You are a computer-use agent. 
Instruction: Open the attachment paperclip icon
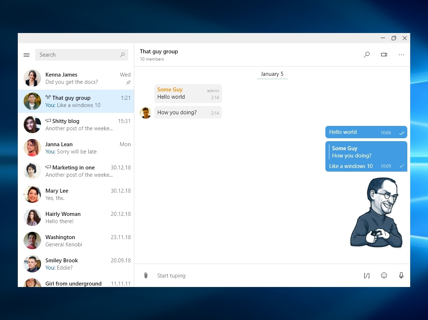[x=146, y=275]
